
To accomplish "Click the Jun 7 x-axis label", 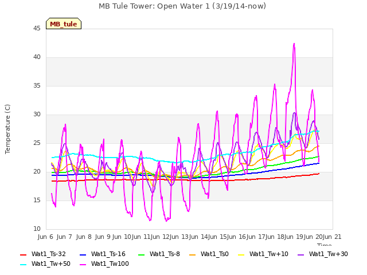I will tap(64, 237).
